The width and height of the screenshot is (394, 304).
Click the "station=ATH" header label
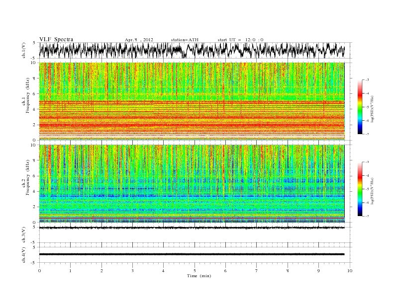coord(185,40)
